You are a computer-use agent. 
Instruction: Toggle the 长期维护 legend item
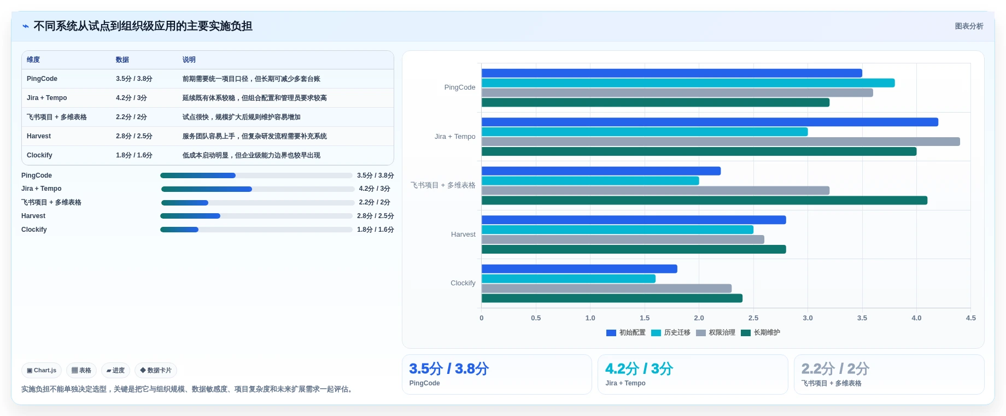[x=761, y=332]
